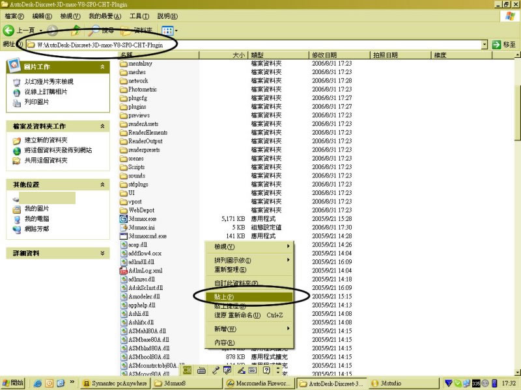
Task: Select the 3dsmax.ini file icon
Action: (124, 227)
